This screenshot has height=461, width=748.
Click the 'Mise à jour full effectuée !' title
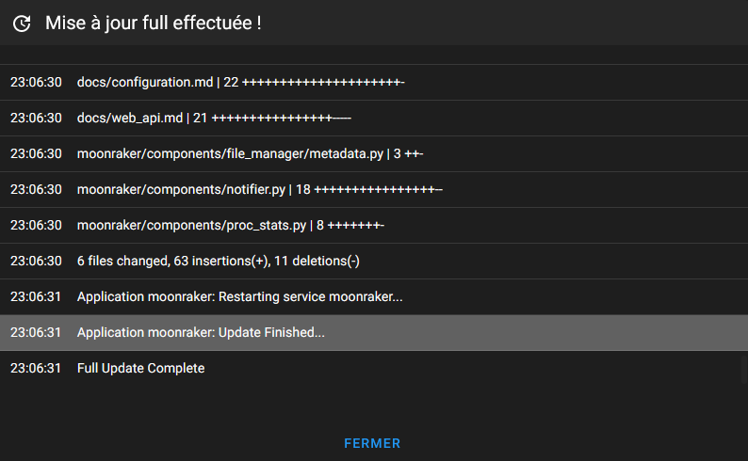tap(154, 23)
